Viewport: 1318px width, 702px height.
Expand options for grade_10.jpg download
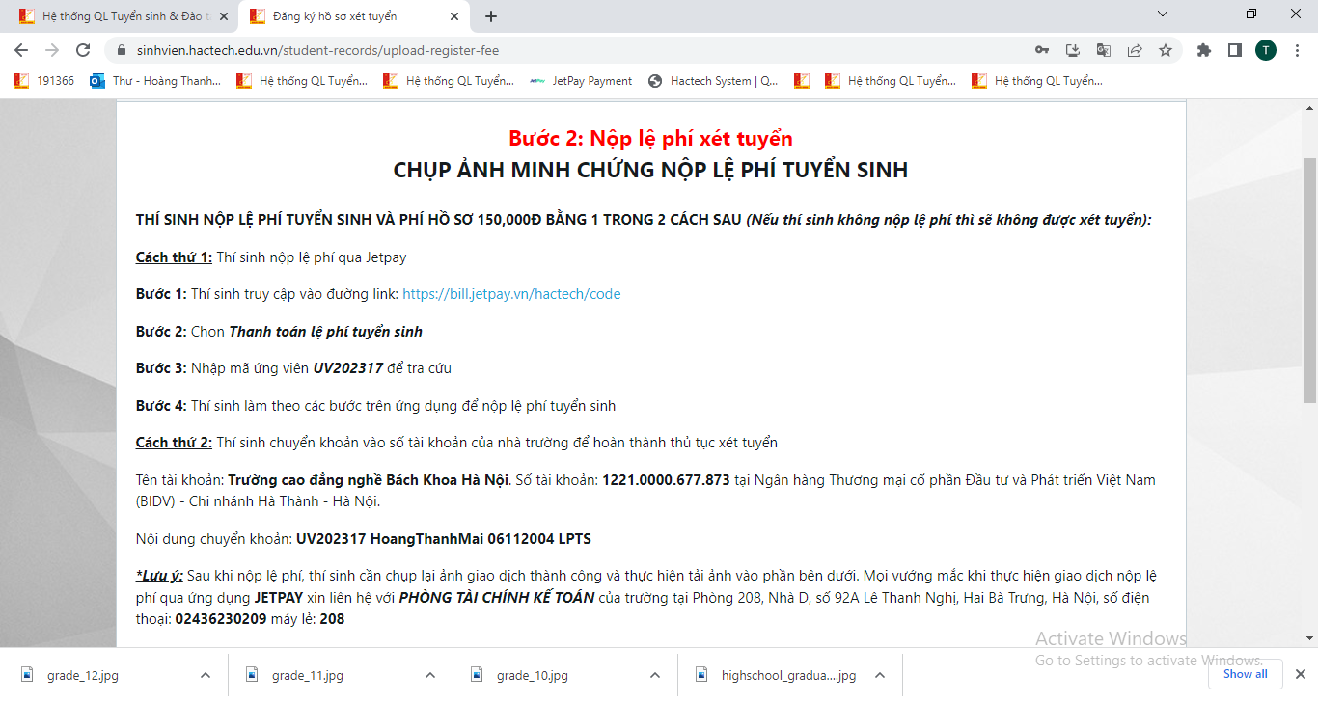(654, 675)
